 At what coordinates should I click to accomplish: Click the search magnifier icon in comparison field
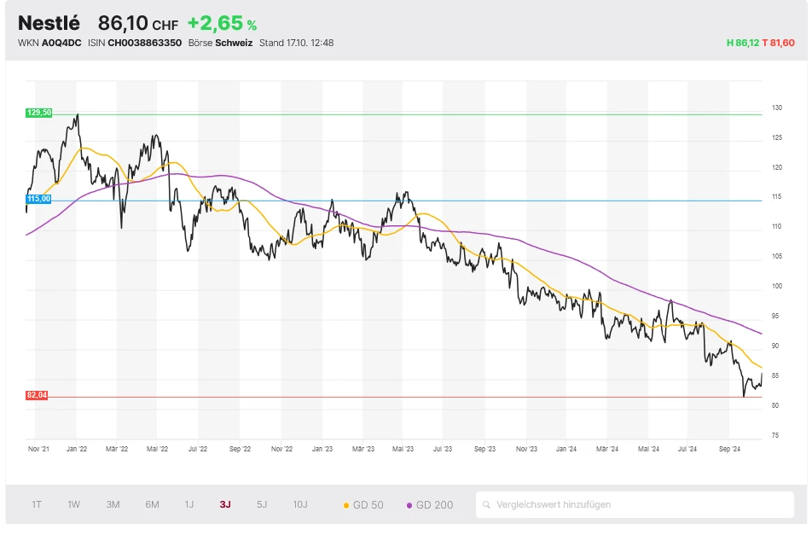pos(487,505)
